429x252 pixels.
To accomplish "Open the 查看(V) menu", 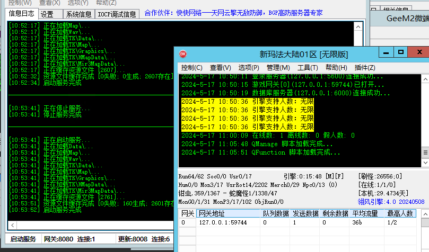I will coord(220,68).
